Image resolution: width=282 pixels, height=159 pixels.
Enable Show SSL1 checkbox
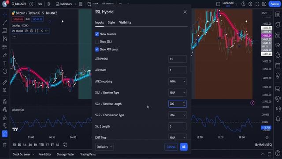[97, 42]
